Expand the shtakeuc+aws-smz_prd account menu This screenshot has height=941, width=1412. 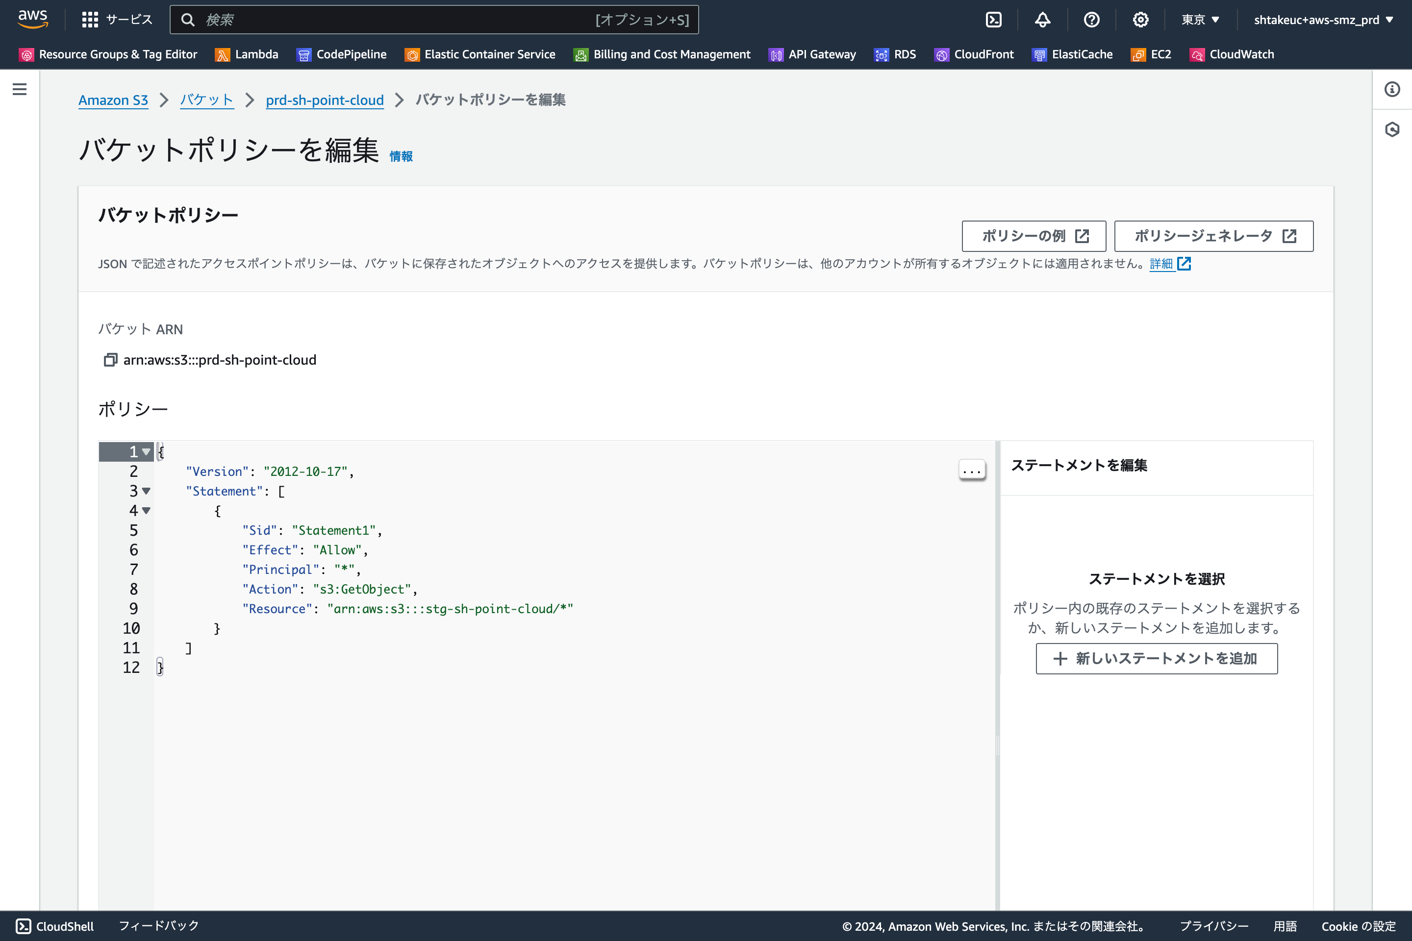1323,20
